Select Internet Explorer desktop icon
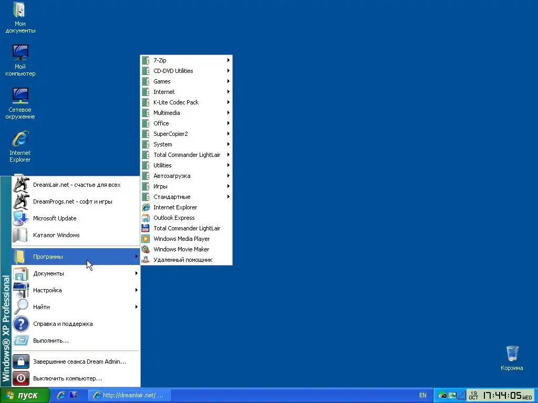 pyautogui.click(x=20, y=147)
